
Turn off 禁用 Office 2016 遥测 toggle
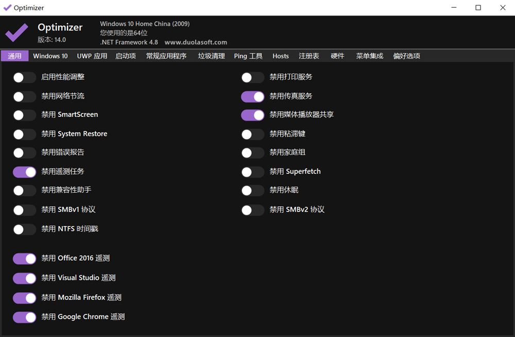click(x=24, y=259)
